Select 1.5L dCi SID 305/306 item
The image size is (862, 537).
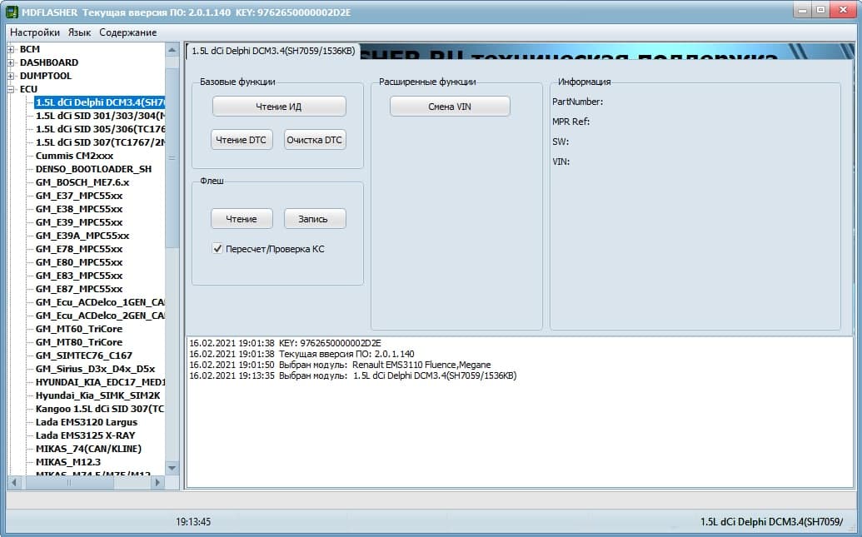click(99, 128)
